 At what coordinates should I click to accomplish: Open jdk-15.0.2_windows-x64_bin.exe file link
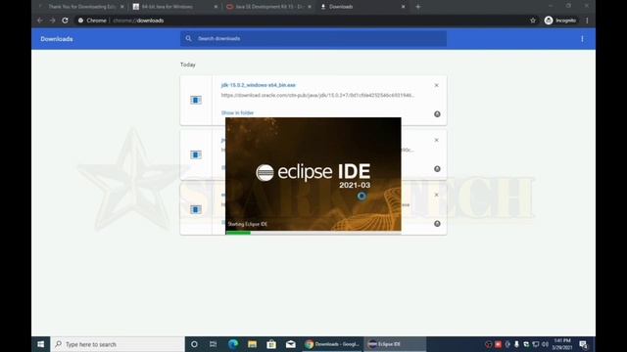(259, 85)
